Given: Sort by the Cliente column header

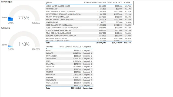Looking at the screenshot, I should [x=49, y=2].
